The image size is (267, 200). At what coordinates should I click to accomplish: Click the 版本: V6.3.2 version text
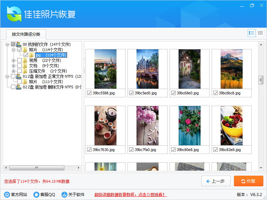click(x=249, y=195)
